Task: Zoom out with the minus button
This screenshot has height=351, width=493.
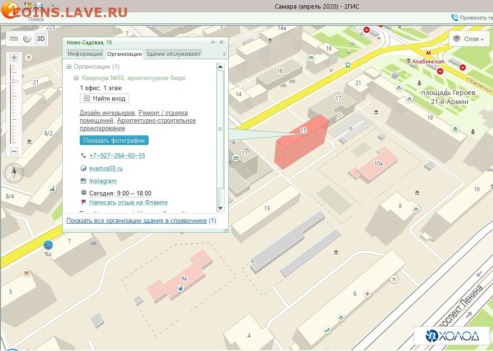Action: 14,151
